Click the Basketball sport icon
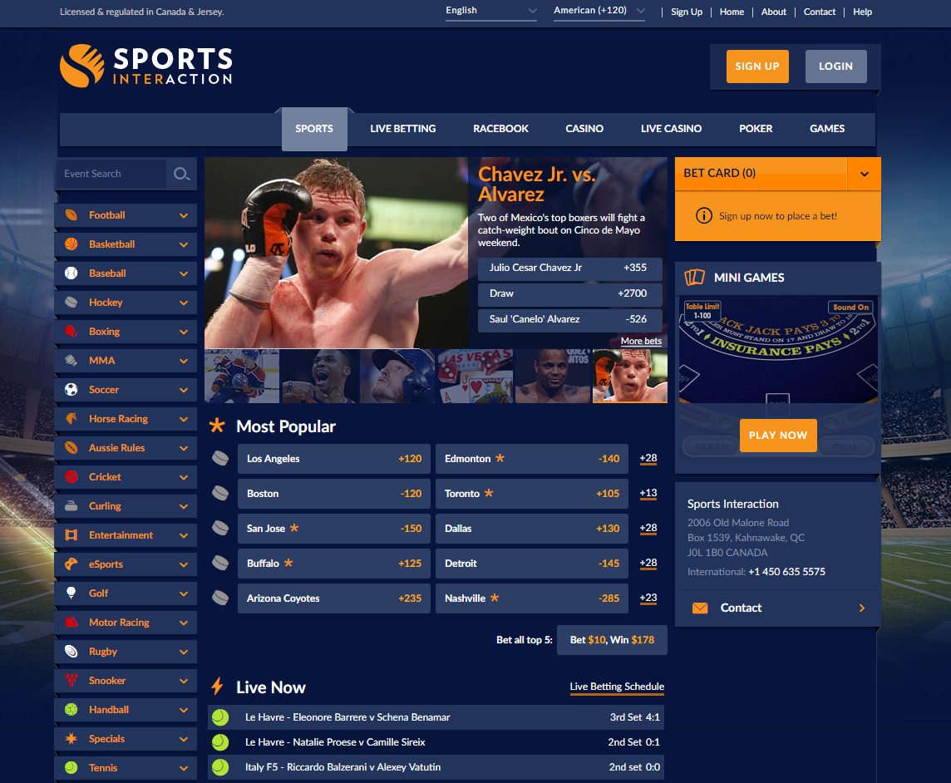Screen dimensions: 951x783 click(x=71, y=244)
